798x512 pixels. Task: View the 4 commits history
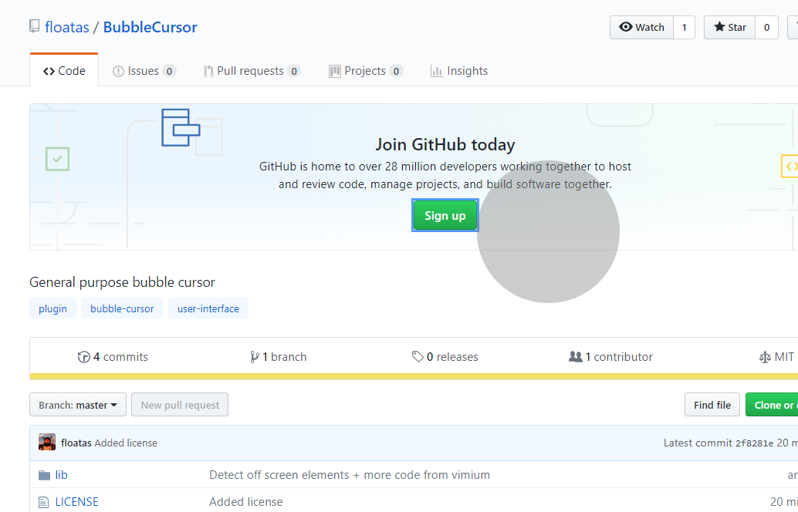113,357
